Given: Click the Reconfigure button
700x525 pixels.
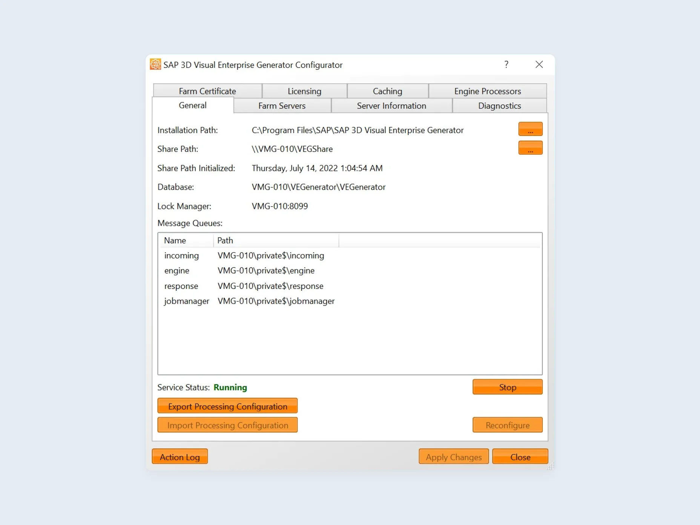Looking at the screenshot, I should pyautogui.click(x=507, y=425).
